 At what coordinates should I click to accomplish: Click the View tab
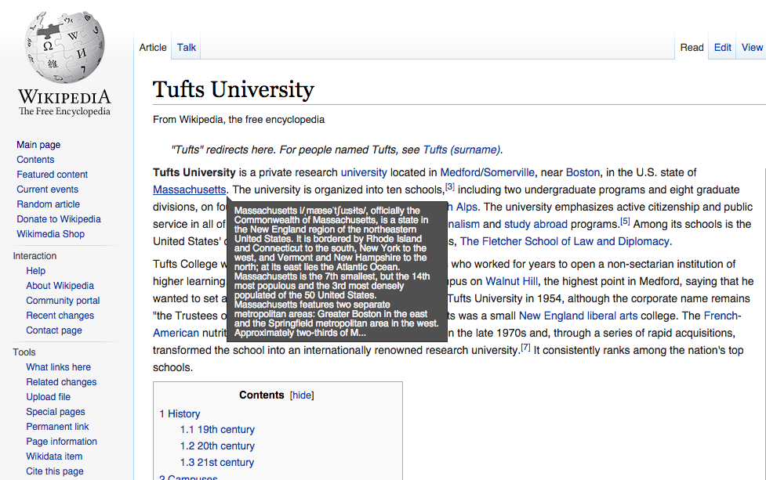(x=752, y=47)
